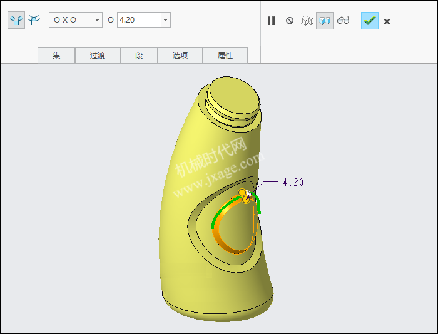Open the 集 tab
Image resolution: width=438 pixels, height=334 pixels.
tap(56, 55)
